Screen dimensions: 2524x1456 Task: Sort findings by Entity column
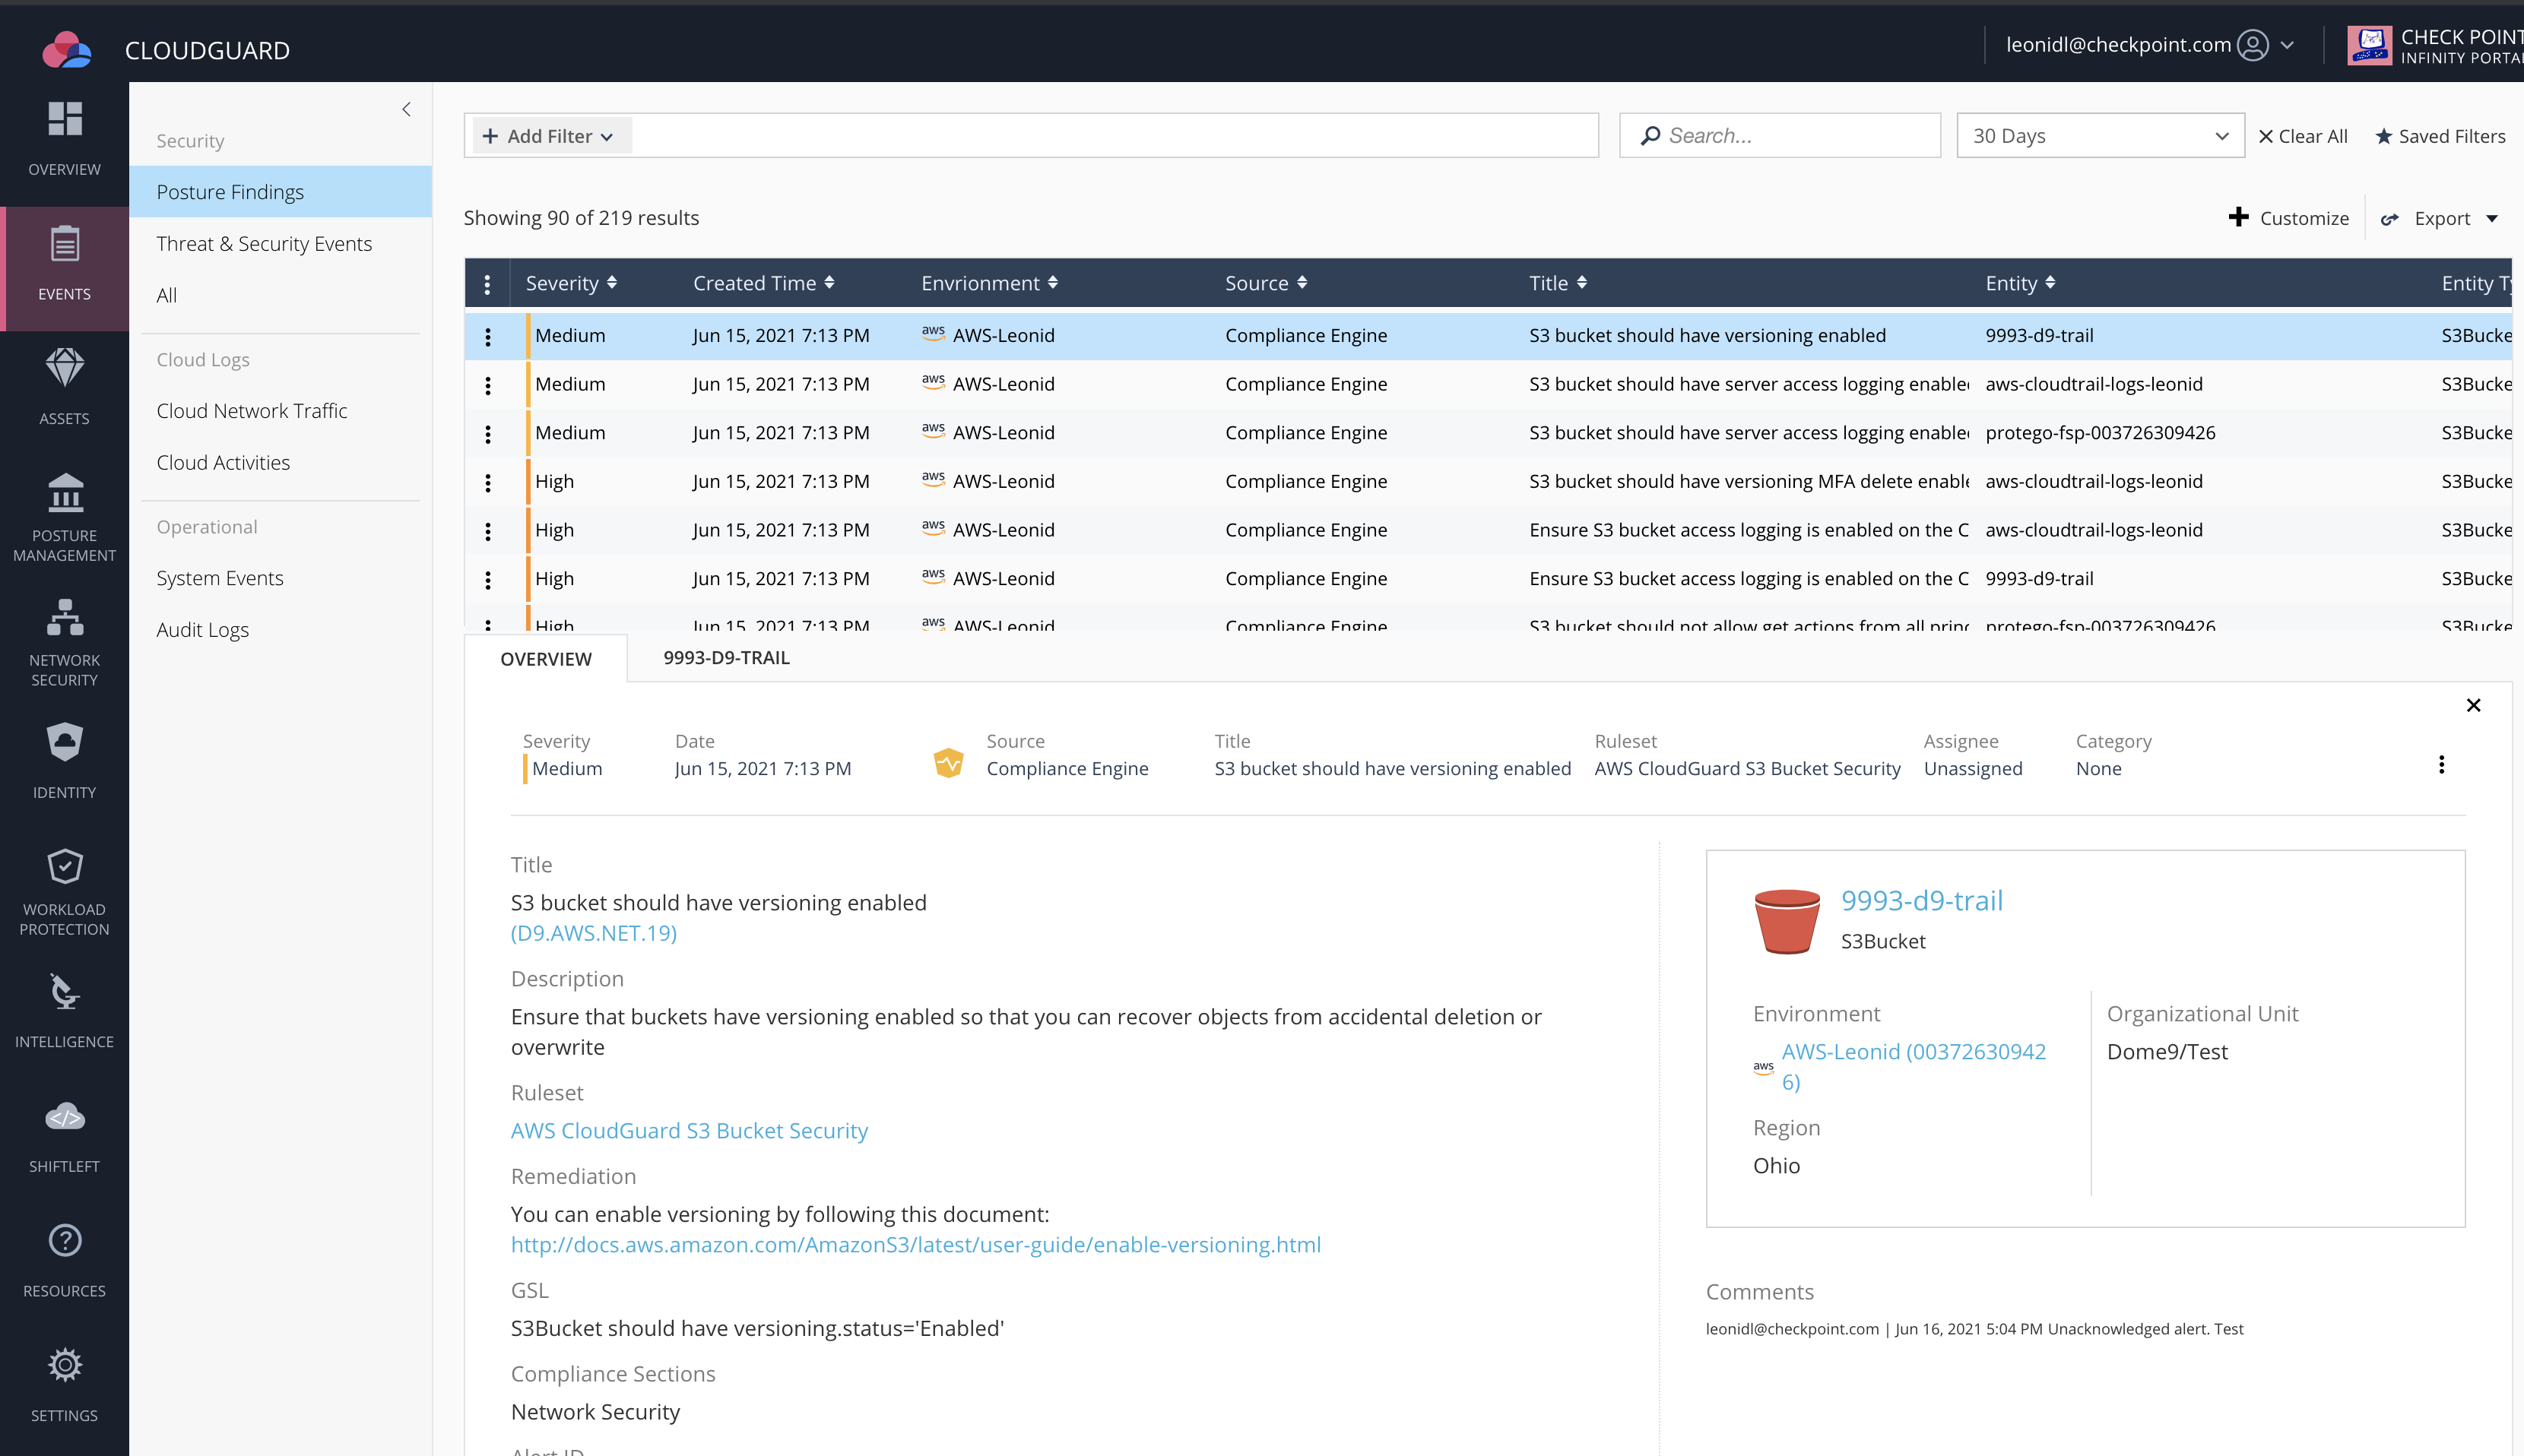2020,283
